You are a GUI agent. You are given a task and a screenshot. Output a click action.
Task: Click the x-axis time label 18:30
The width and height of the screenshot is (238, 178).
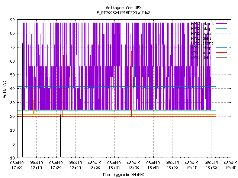[x=134, y=168]
